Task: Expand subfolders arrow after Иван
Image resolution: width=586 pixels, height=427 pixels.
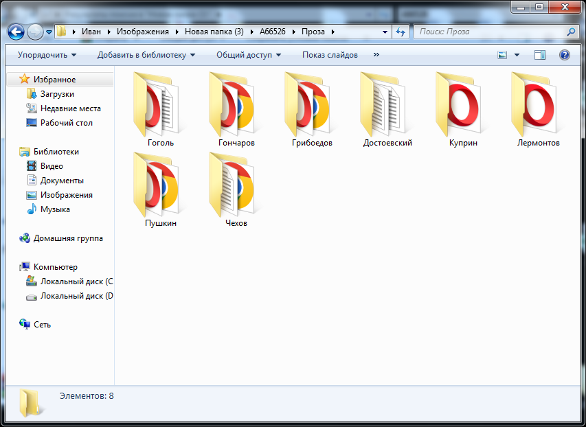Action: (109, 32)
